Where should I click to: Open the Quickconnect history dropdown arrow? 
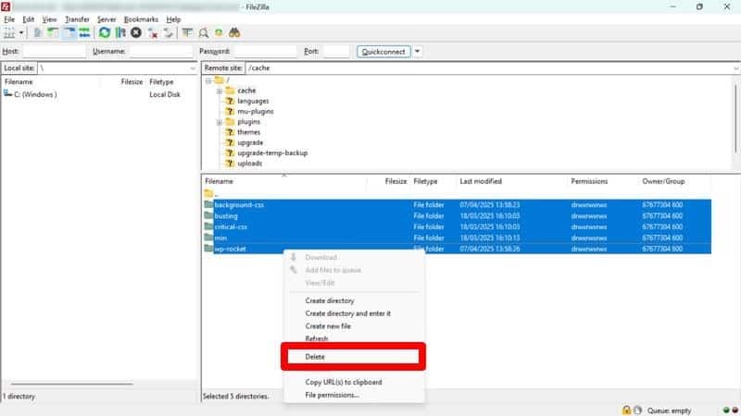click(418, 52)
